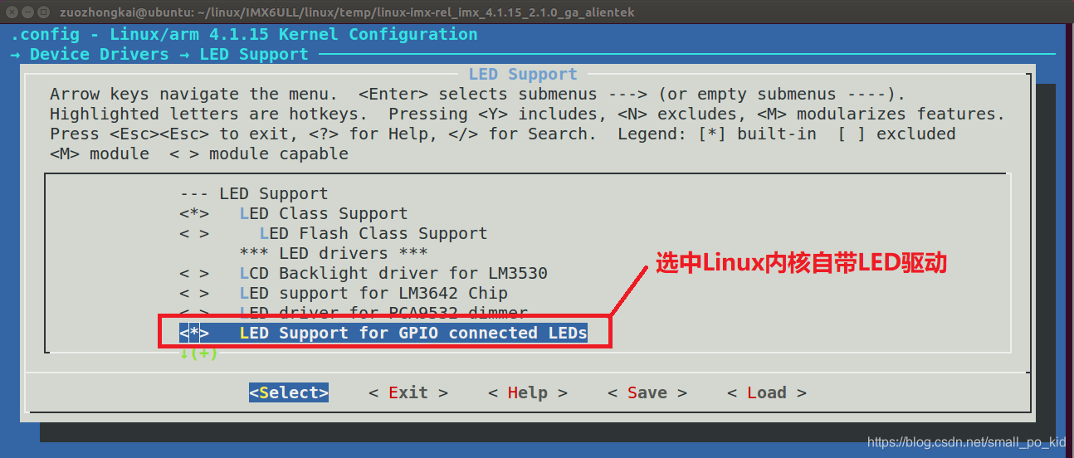
Task: Open < Help > for this menu
Action: tap(527, 392)
